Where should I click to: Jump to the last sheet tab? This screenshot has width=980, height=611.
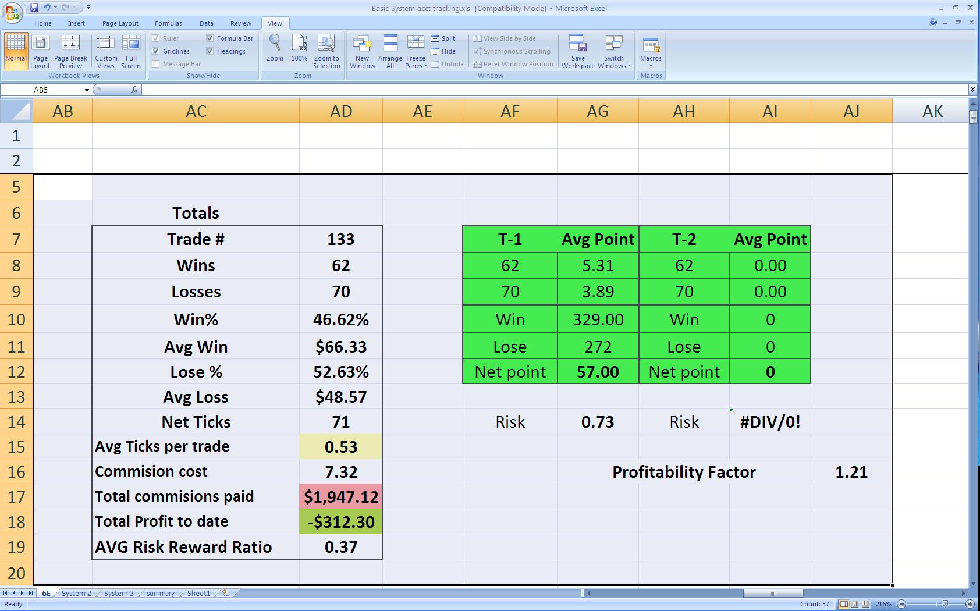[x=31, y=593]
